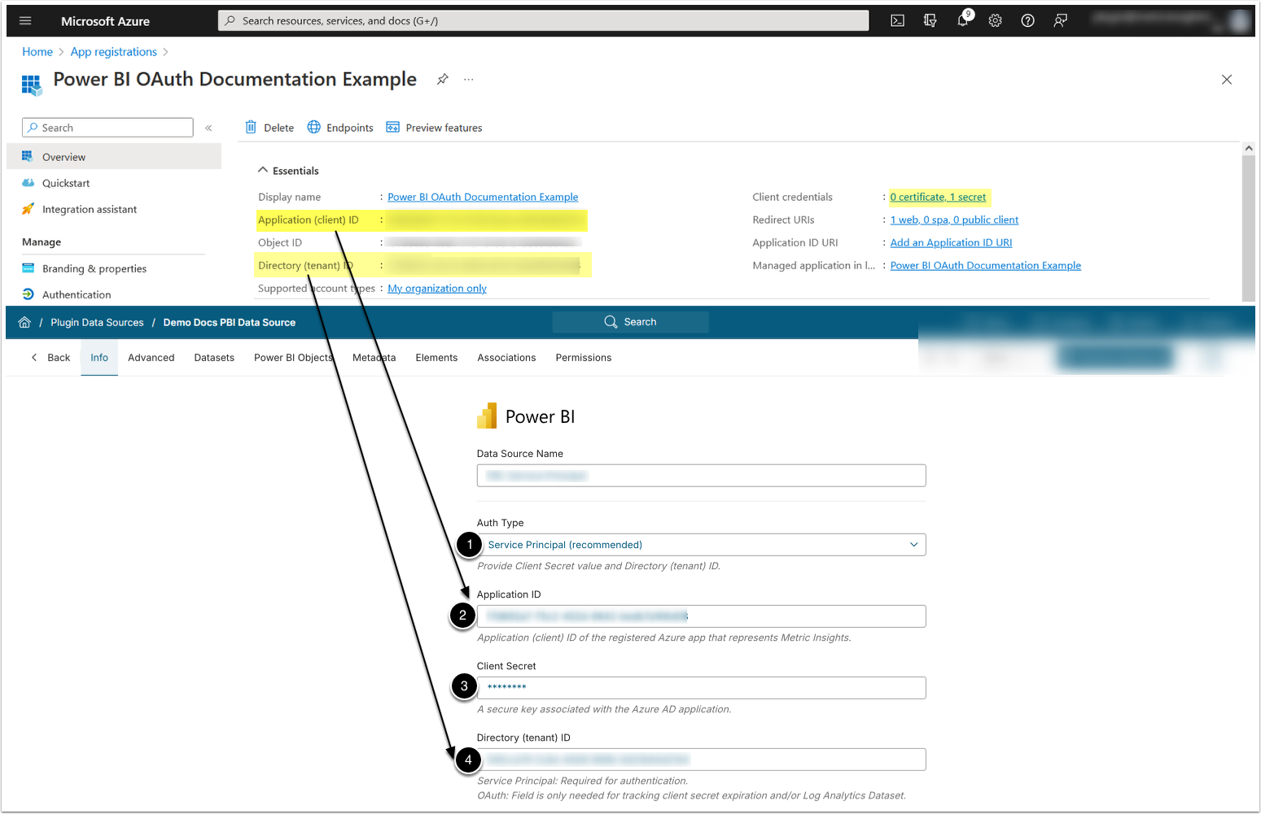1261x814 pixels.
Task: Launch Cloud Shell from the Azure top bar
Action: pyautogui.click(x=897, y=21)
